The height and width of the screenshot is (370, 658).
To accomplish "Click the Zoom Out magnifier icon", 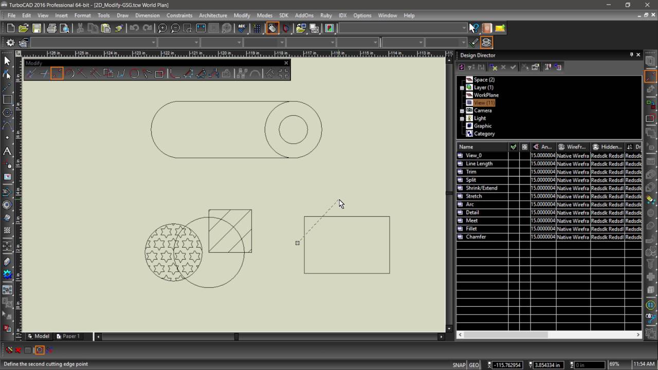I will point(175,28).
